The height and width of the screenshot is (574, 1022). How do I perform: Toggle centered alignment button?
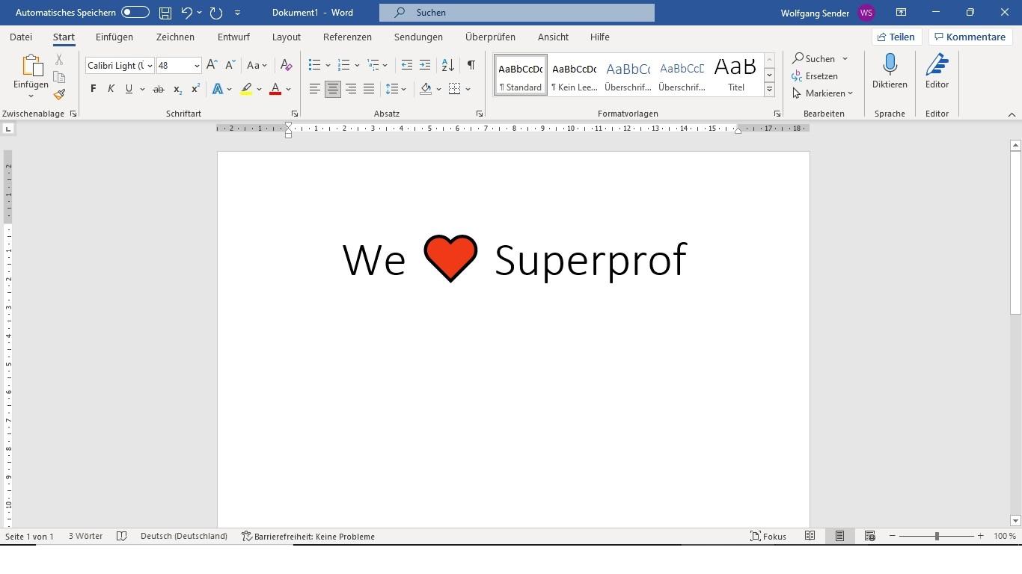(x=333, y=89)
